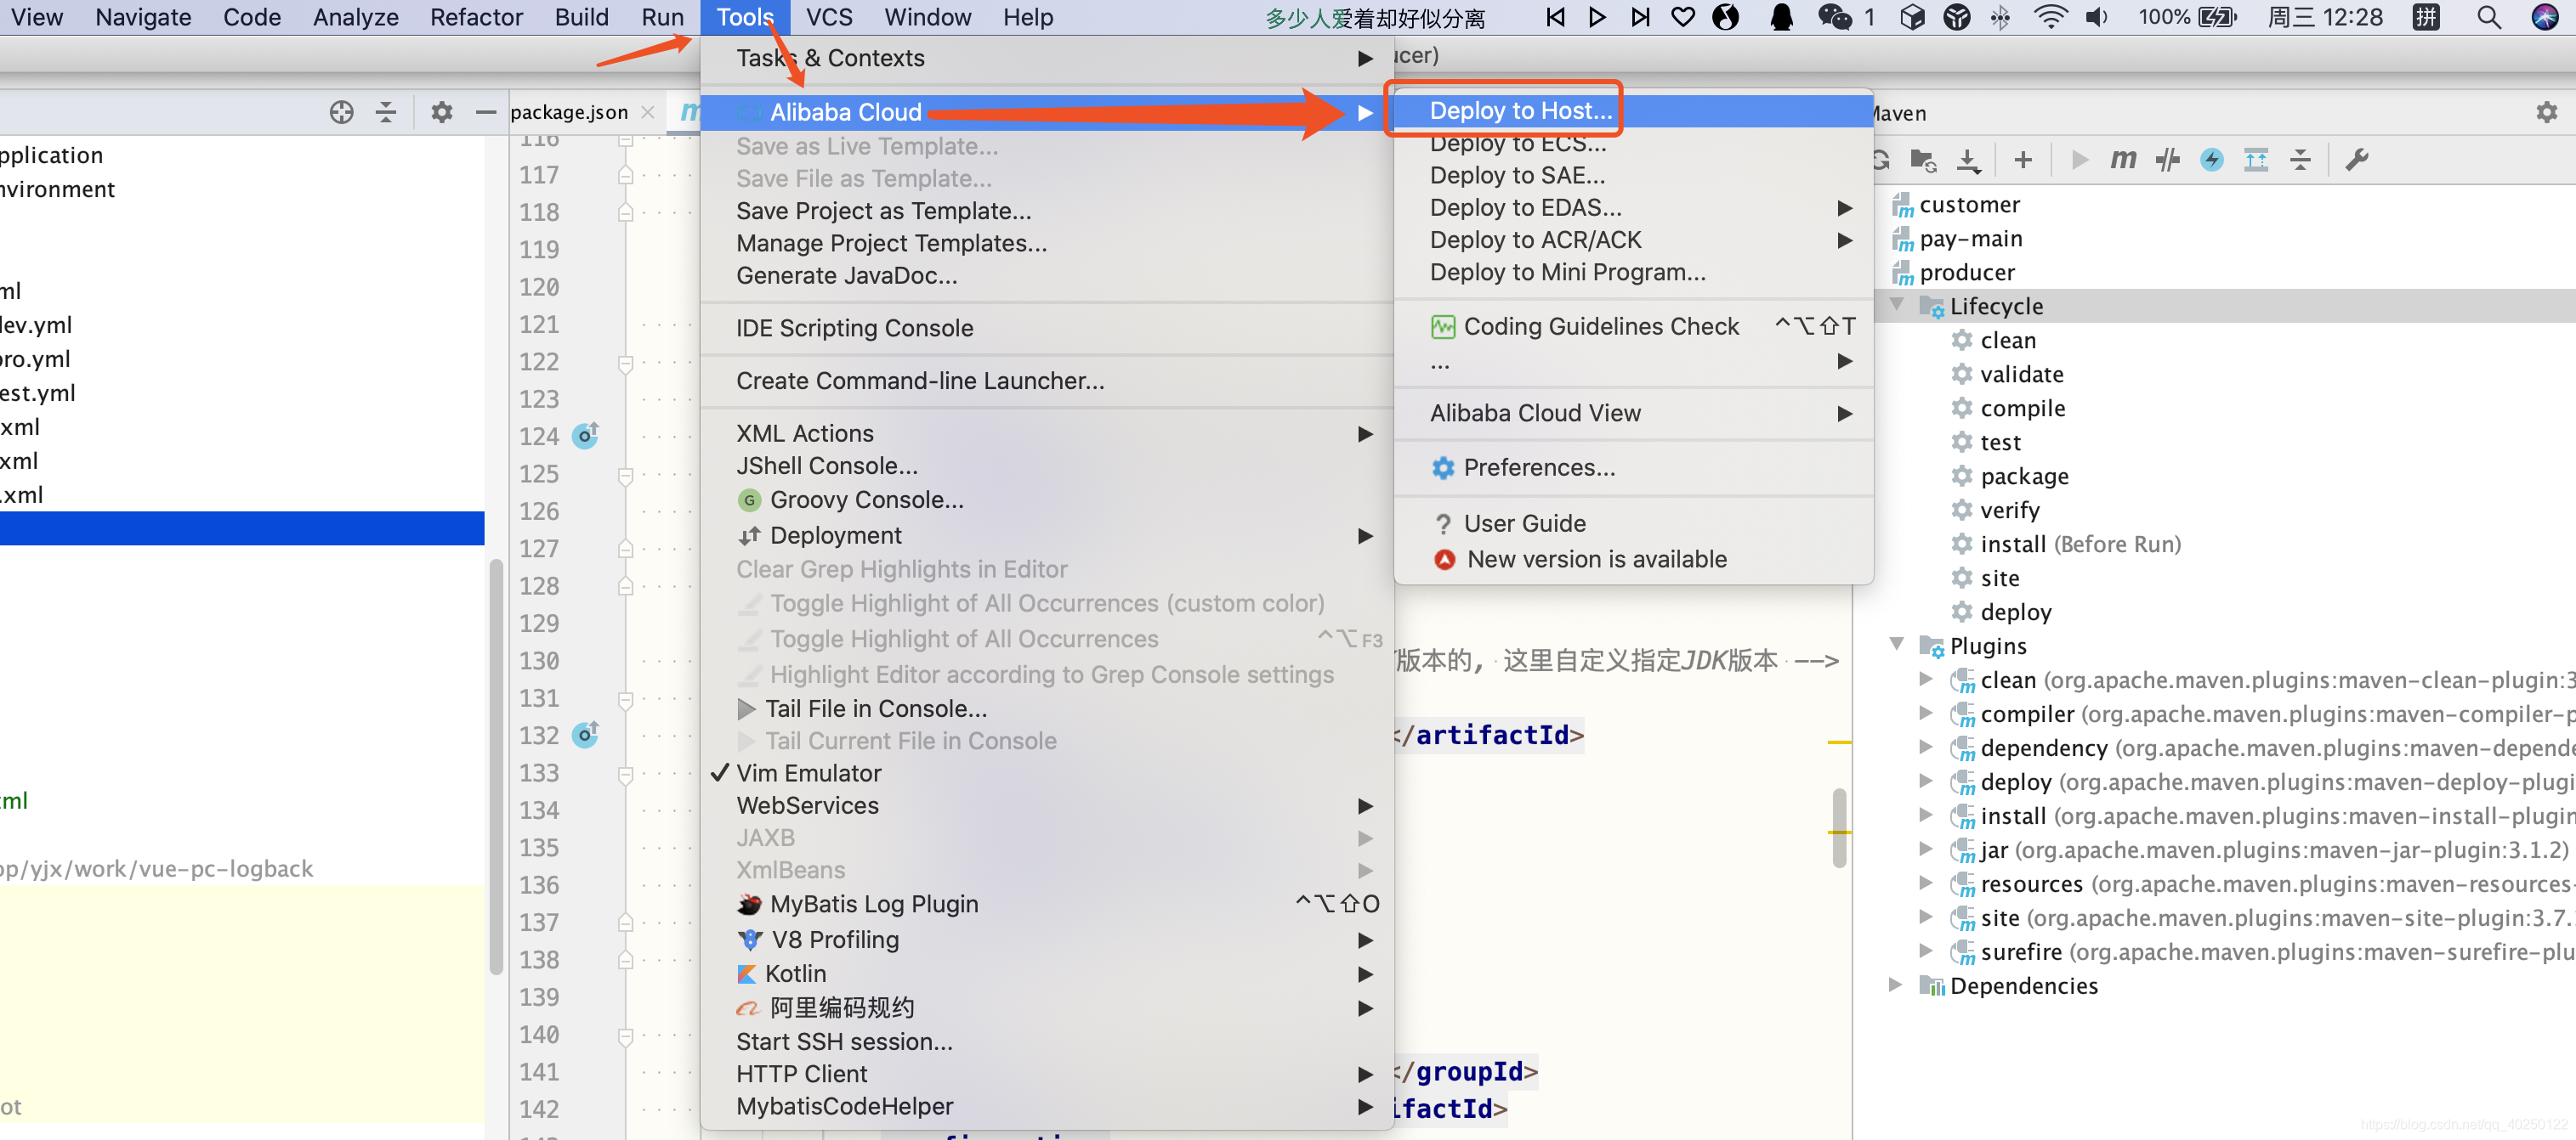The image size is (2576, 1140).
Task: Collapse the Lifecycle tree node
Action: click(1896, 305)
